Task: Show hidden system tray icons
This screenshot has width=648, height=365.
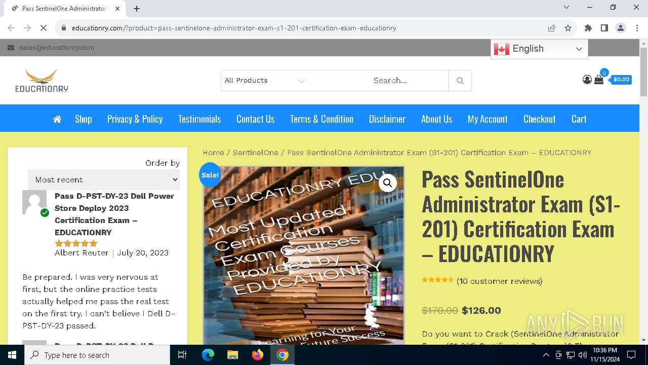Action: click(546, 355)
